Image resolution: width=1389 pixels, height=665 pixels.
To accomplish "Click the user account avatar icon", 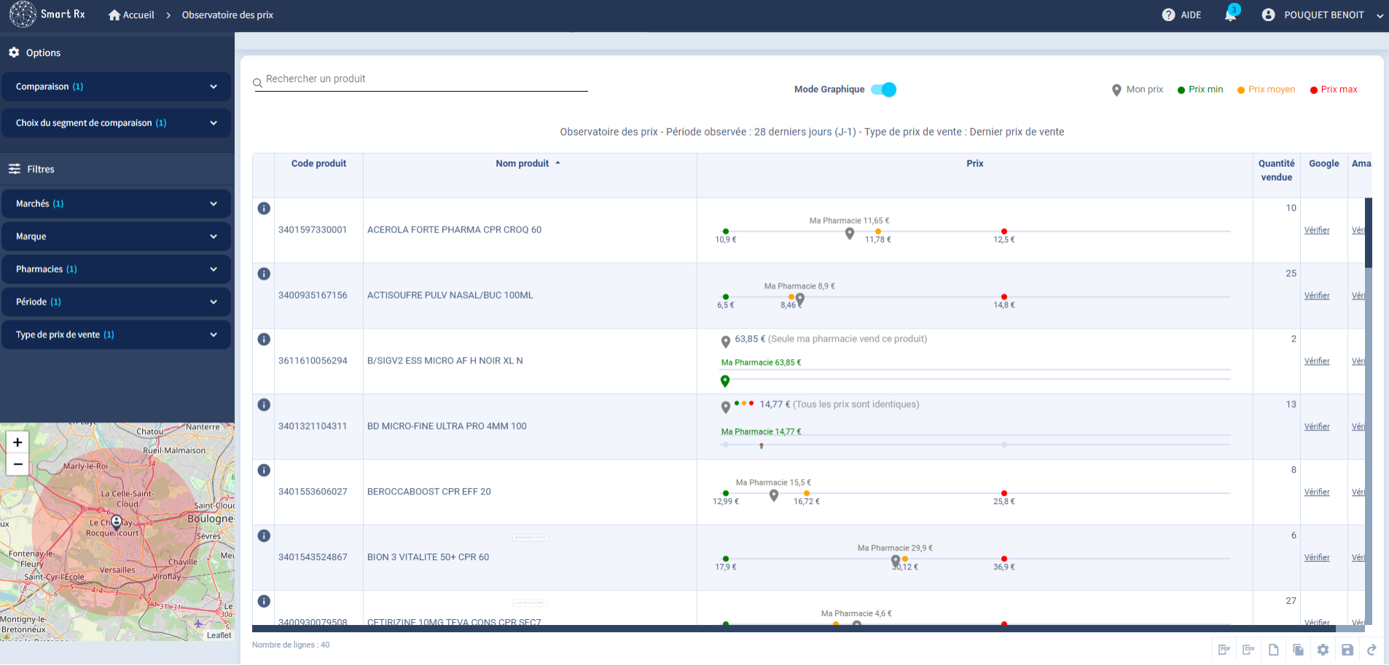I will click(1268, 15).
